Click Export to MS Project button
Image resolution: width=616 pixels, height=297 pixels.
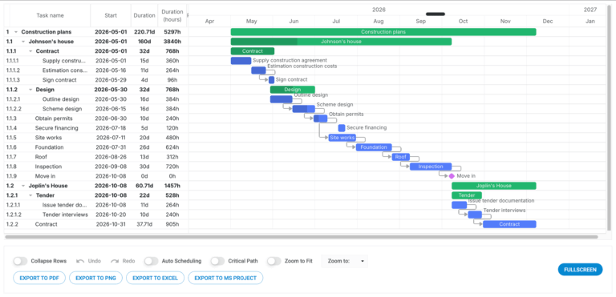tap(225, 278)
